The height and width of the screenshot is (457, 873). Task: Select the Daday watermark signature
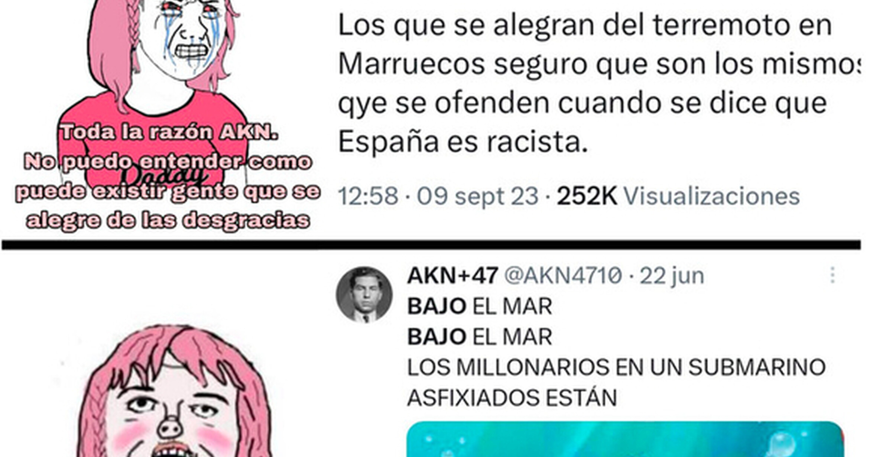[x=163, y=175]
